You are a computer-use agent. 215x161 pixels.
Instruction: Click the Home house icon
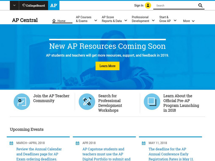(54, 21)
